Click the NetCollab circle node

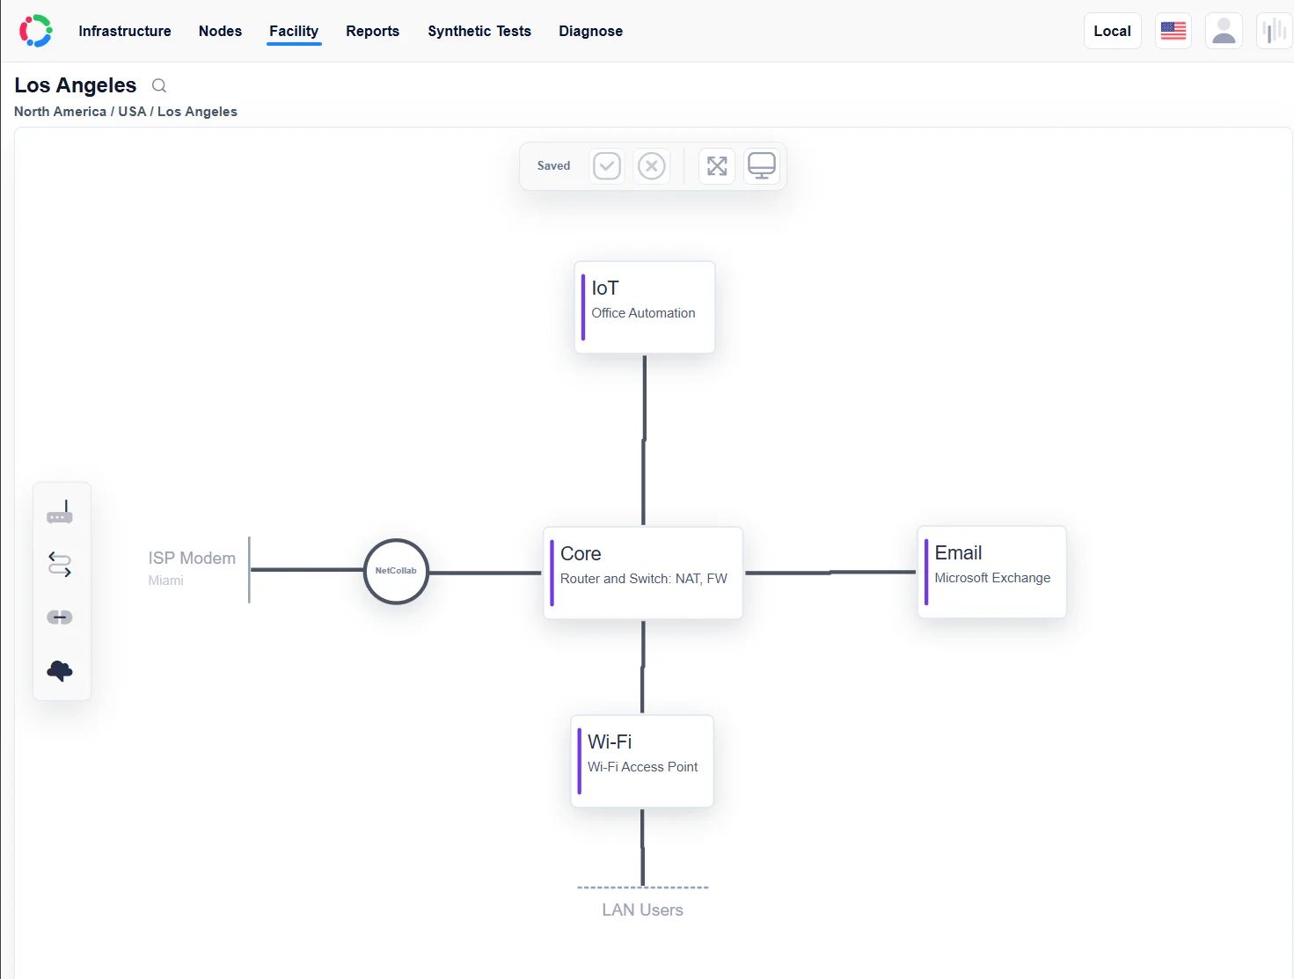396,572
